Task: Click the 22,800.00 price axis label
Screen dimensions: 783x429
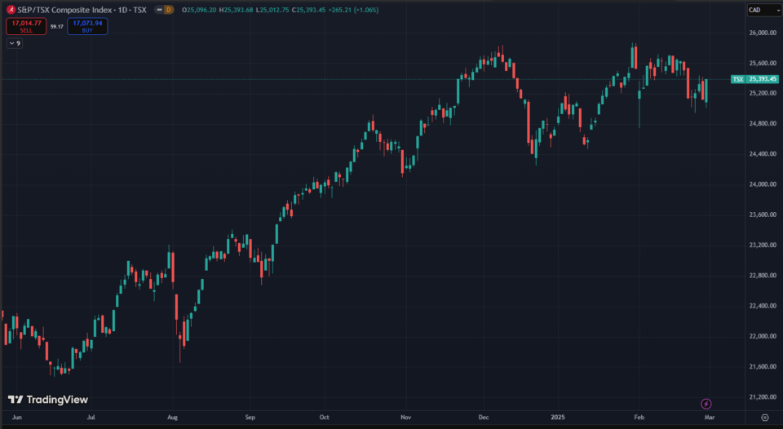Action: (x=763, y=275)
